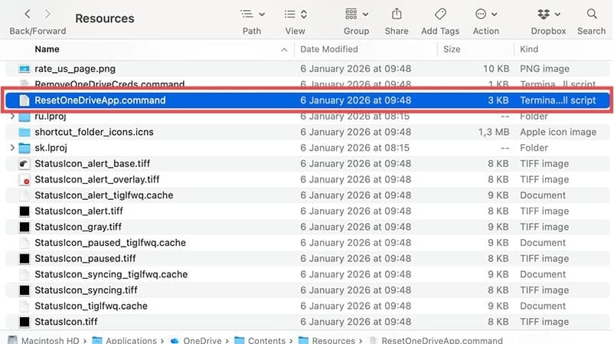The height and width of the screenshot is (344, 614).
Task: Sort by Size column header
Action: tap(452, 49)
